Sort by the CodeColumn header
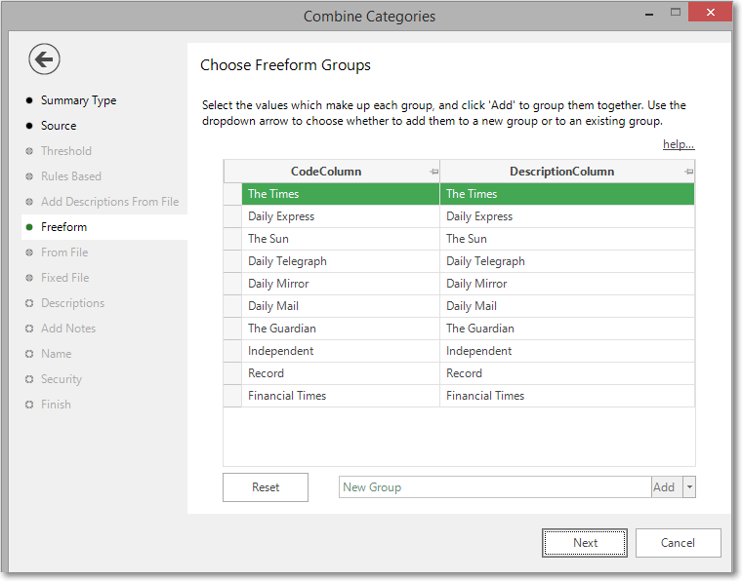This screenshot has height=581, width=742. tap(326, 172)
